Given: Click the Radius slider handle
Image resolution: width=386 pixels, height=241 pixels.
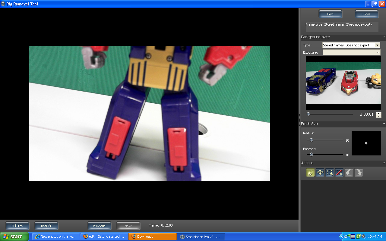Looking at the screenshot, I should coord(312,140).
